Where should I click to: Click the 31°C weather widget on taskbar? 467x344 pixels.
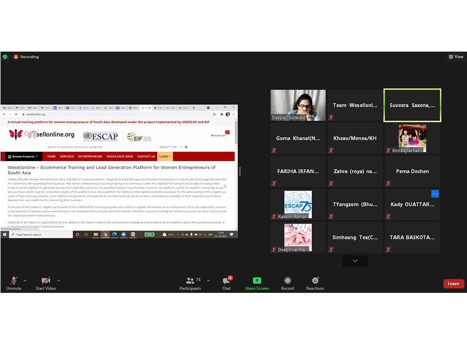pyautogui.click(x=168, y=235)
